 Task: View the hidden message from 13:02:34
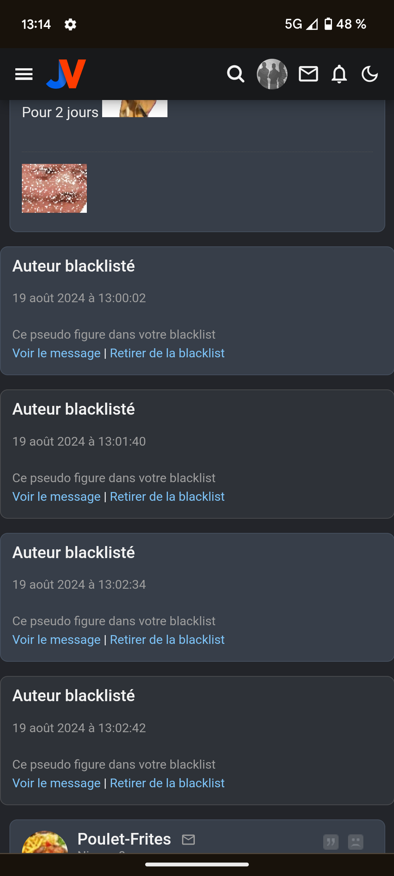coord(57,639)
